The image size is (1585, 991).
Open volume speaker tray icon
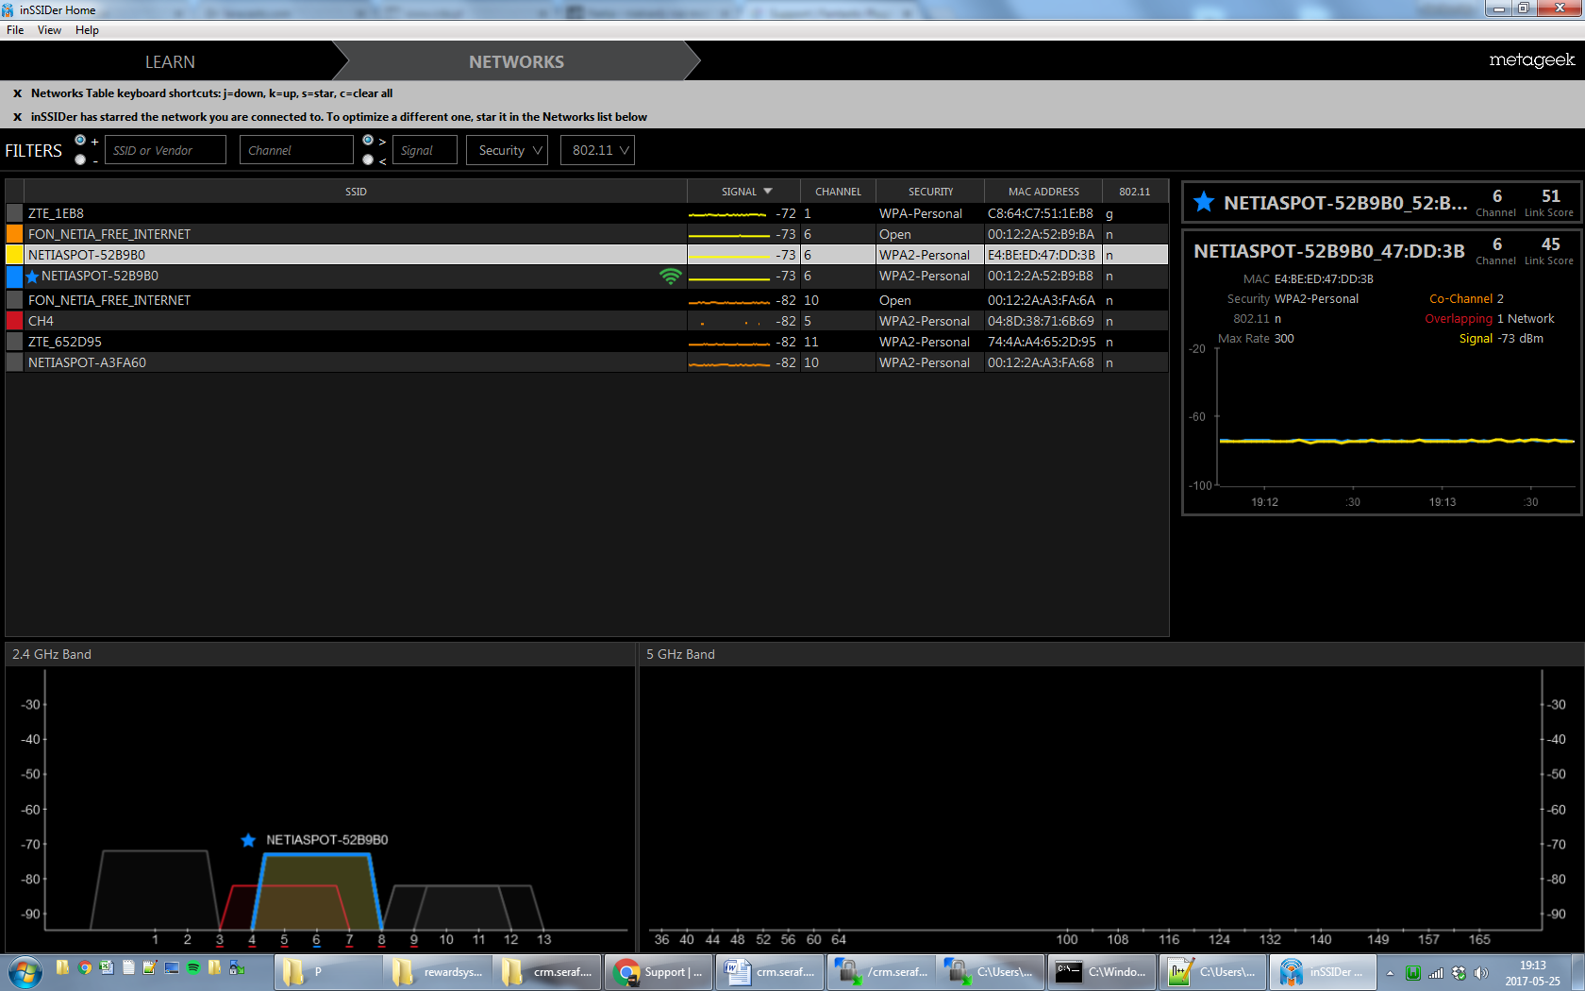click(1481, 973)
